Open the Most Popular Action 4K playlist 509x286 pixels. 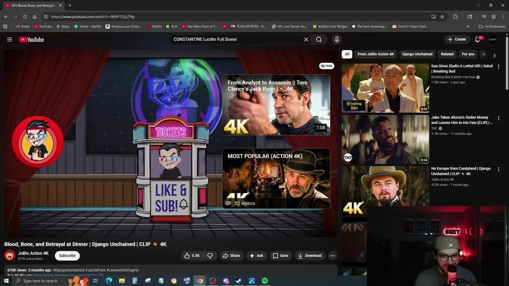276,178
